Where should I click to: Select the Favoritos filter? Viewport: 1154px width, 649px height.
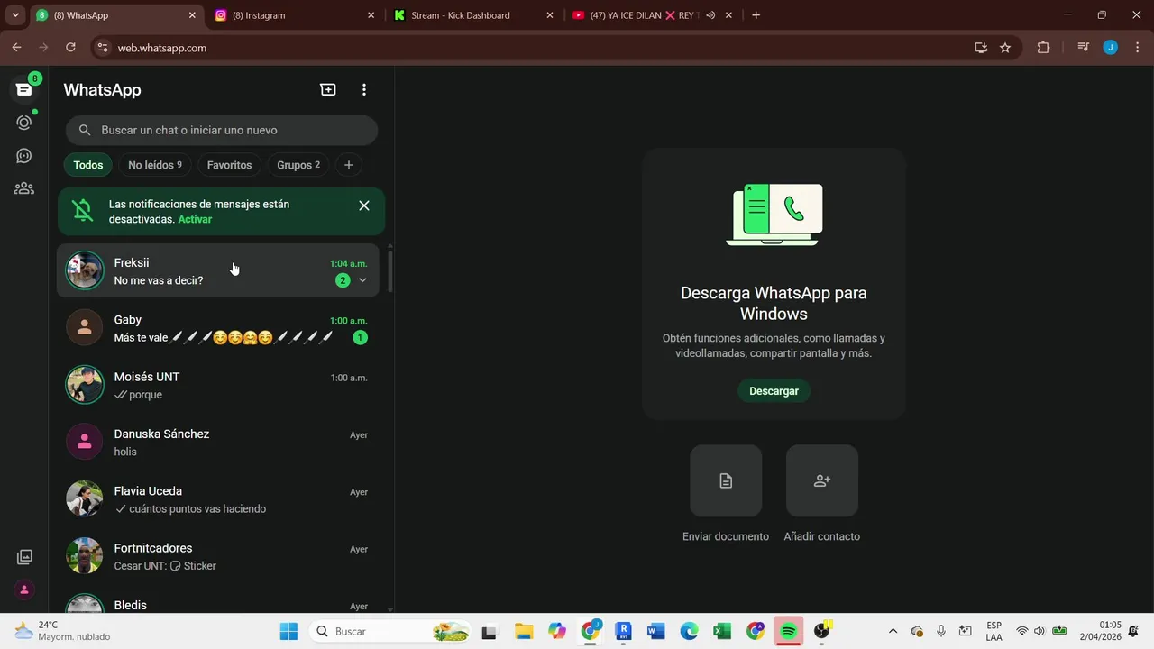point(229,165)
